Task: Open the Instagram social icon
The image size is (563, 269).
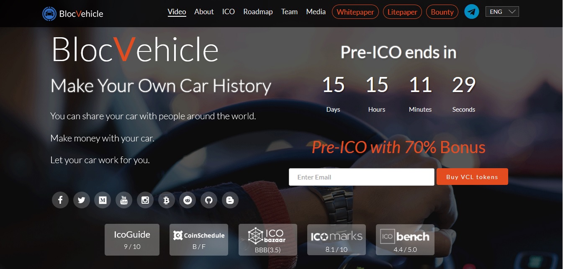Action: click(x=145, y=200)
